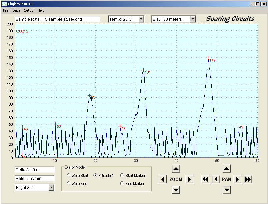This screenshot has width=268, height=204.
Task: Click the Pan up arrow button
Action: click(227, 169)
